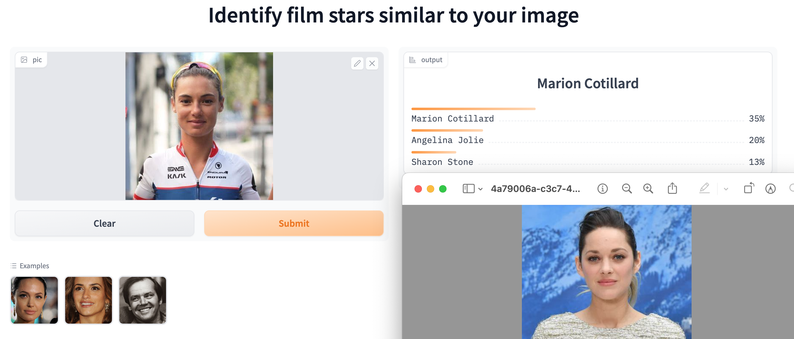This screenshot has width=794, height=339.
Task: Click Preview info inspector icon
Action: (602, 189)
